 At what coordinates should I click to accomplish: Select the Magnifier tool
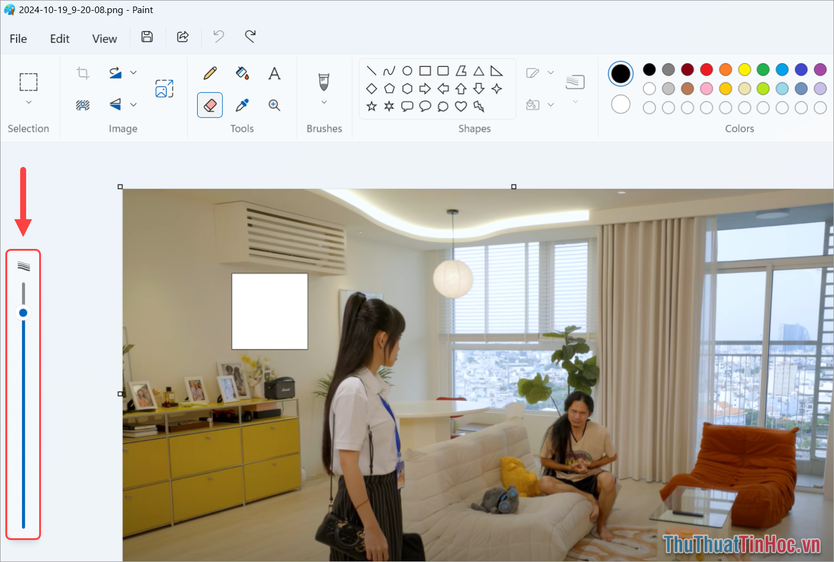(274, 105)
